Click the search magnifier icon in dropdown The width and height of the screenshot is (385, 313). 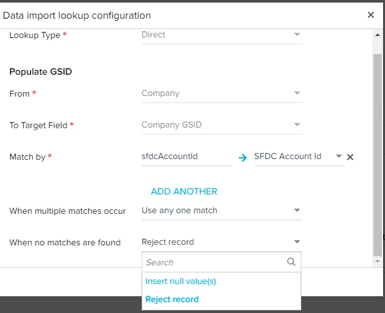pos(291,262)
